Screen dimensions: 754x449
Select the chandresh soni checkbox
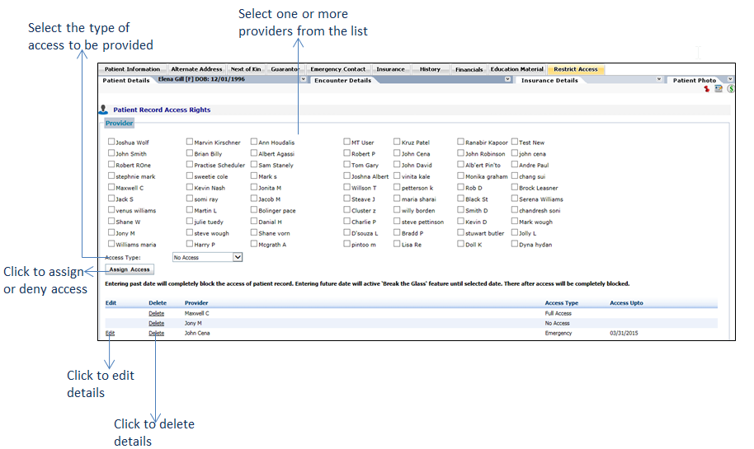[515, 210]
